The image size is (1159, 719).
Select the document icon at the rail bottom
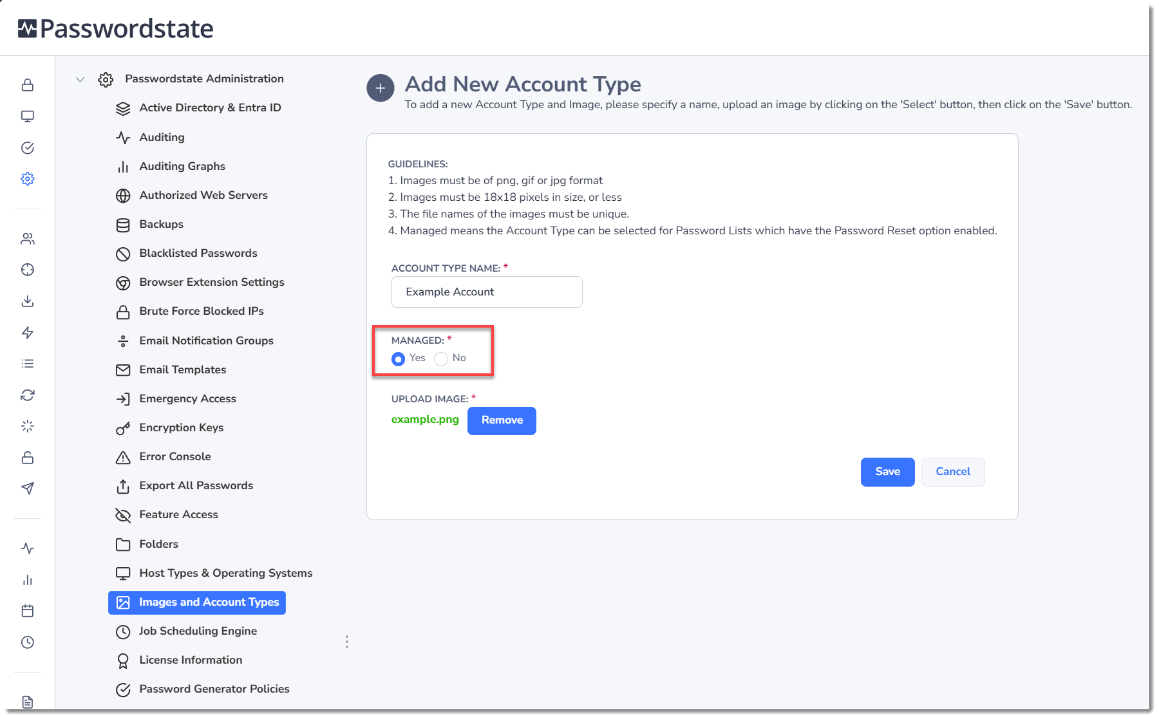pyautogui.click(x=28, y=702)
